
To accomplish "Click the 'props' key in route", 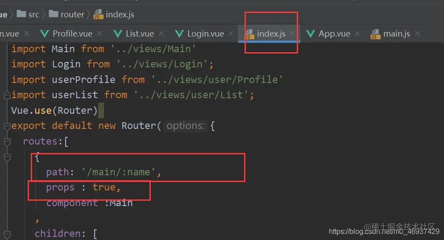I will pyautogui.click(x=60, y=187).
